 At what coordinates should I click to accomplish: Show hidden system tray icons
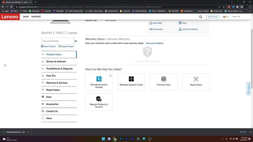click(223, 139)
